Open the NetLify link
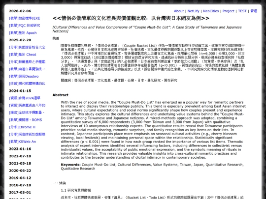This screenshot has width=266, height=199. coord(193,11)
